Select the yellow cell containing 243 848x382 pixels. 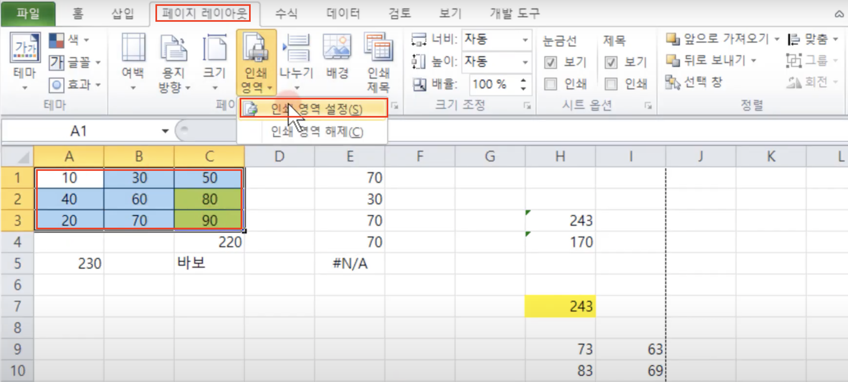pyautogui.click(x=560, y=306)
